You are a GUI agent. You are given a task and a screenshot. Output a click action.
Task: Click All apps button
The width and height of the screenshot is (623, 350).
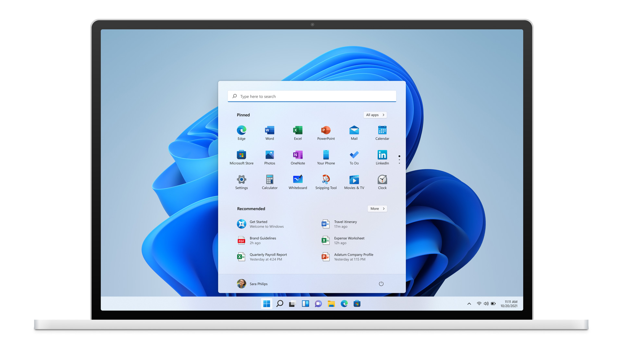(374, 114)
